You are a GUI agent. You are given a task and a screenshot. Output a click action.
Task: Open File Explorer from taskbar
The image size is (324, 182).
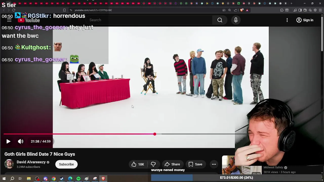29,179
